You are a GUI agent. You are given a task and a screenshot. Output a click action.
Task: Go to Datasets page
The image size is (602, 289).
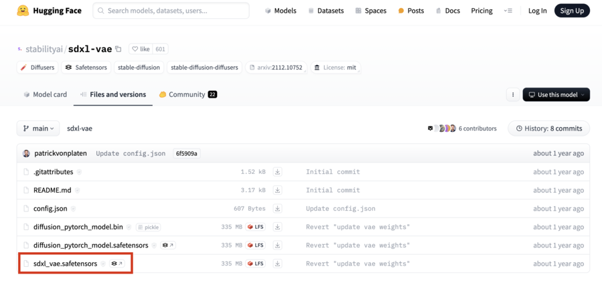326,11
